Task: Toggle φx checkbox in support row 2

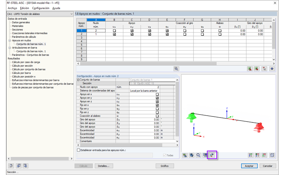Action: point(167,34)
